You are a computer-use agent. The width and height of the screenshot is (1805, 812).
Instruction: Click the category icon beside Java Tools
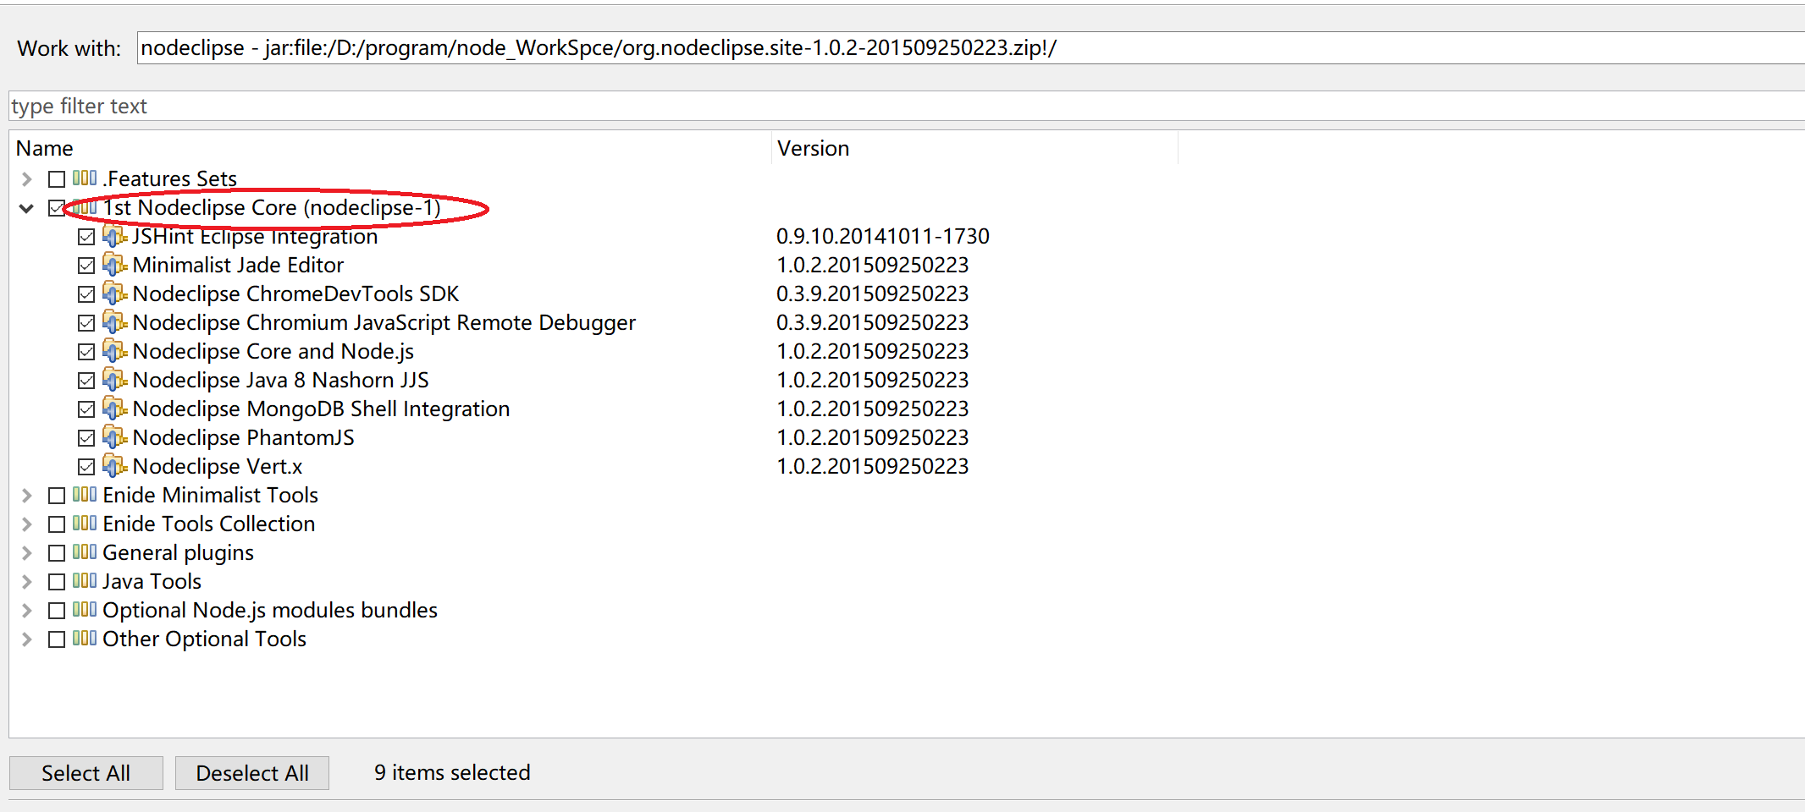(x=84, y=581)
